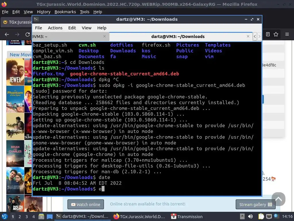Open Firefox View menu
Image resolution: width=294 pixels, height=221 pixels.
[x=28, y=12]
